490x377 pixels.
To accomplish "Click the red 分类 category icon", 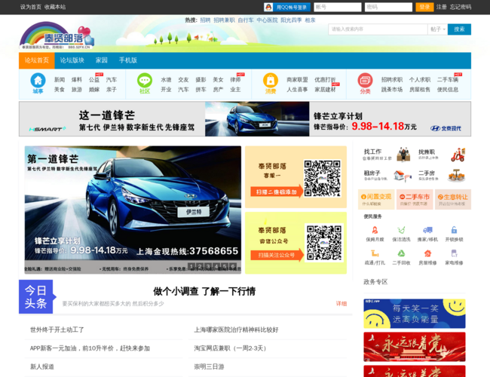I will [365, 81].
